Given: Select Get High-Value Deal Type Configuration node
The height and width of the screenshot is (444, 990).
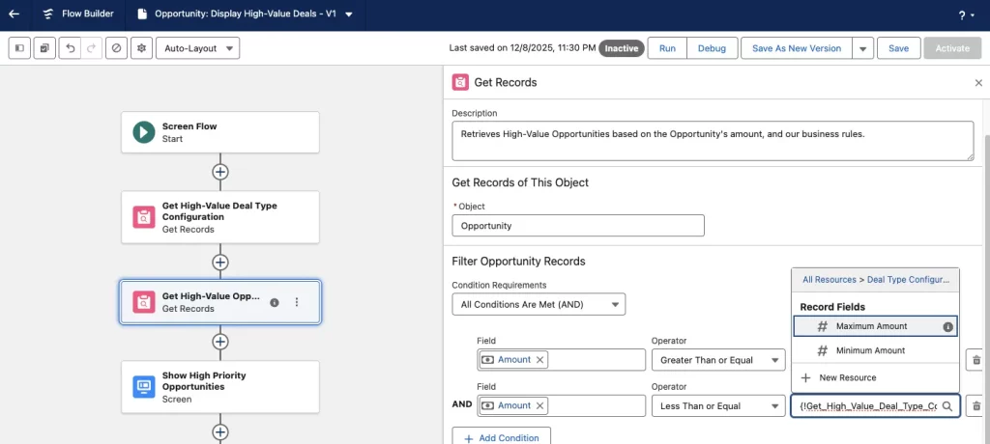Looking at the screenshot, I should tap(219, 217).
